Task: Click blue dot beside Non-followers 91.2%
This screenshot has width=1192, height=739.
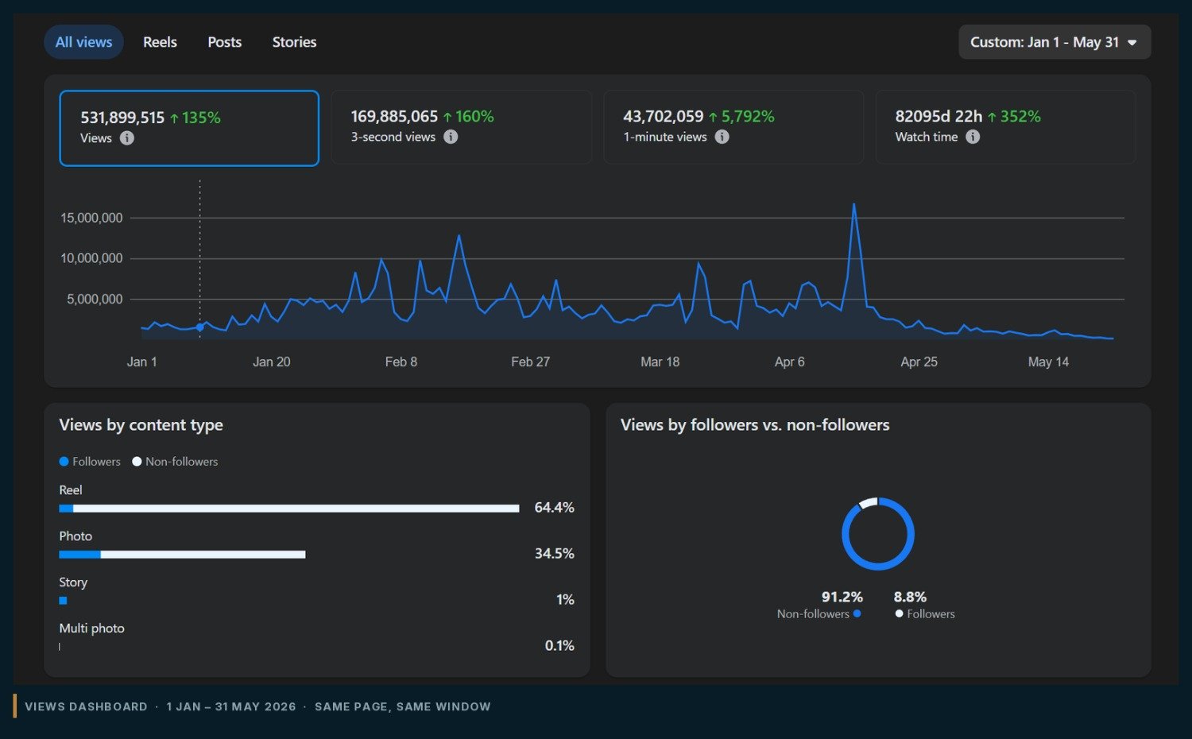Action: pyautogui.click(x=857, y=613)
